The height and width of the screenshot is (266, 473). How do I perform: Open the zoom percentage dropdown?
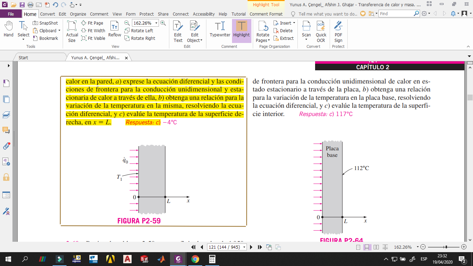157,23
